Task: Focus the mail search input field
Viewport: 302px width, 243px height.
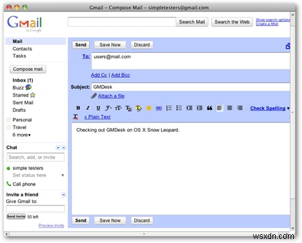Action: (122, 22)
